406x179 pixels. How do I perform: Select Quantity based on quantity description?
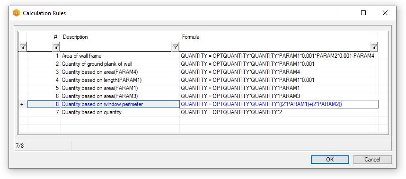[91, 112]
